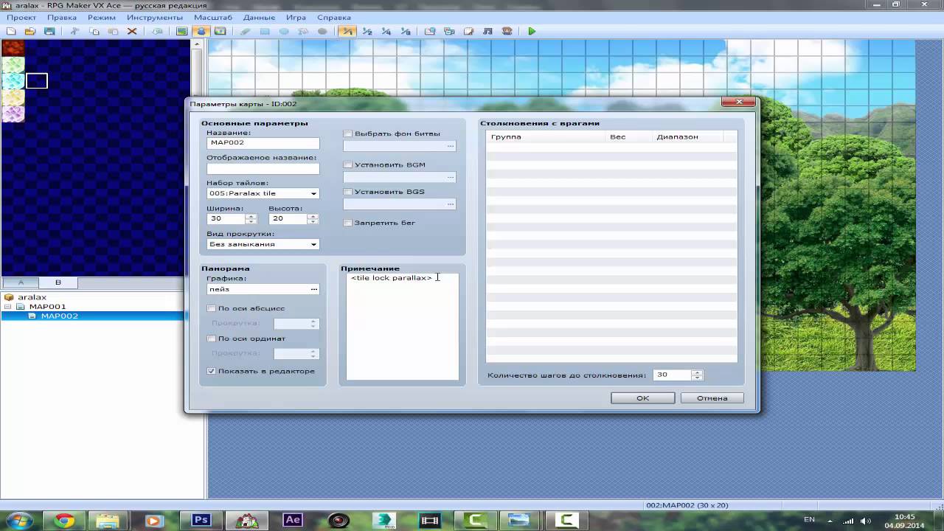Select MAP002 in the map tree
Viewport: 944px width, 531px height.
click(59, 316)
